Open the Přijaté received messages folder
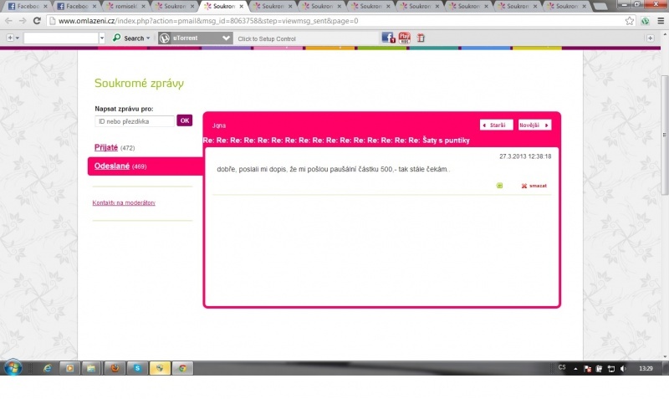Screen dimensions: 669x399 [106, 147]
